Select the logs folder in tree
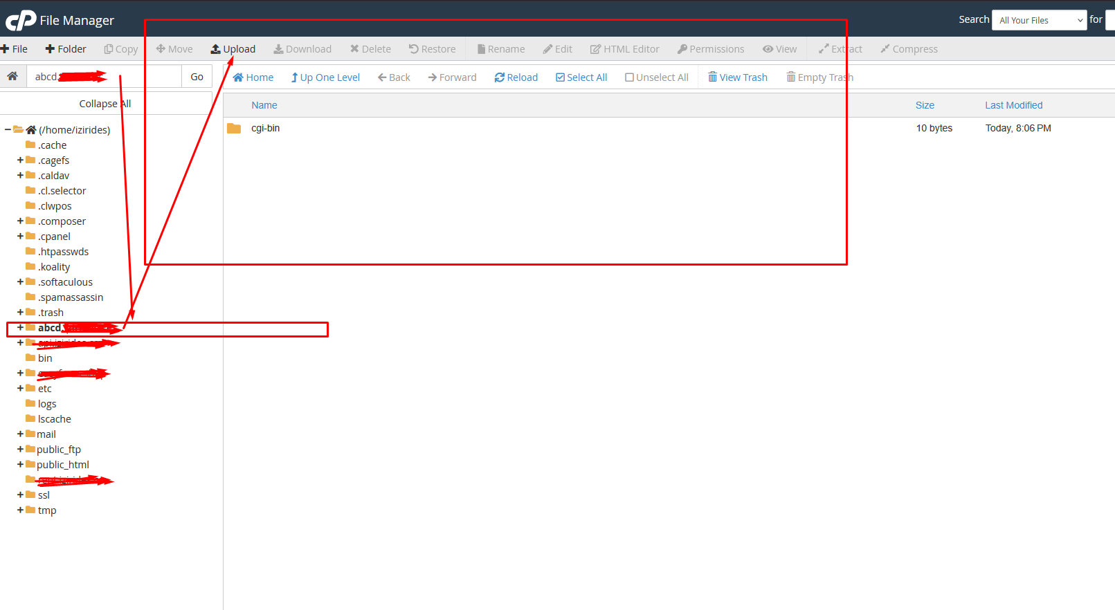Image resolution: width=1115 pixels, height=610 pixels. 47,404
